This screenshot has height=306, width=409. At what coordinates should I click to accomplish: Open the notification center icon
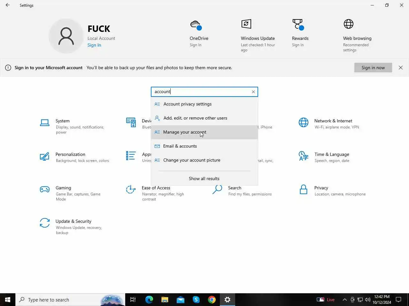pyautogui.click(x=398, y=300)
